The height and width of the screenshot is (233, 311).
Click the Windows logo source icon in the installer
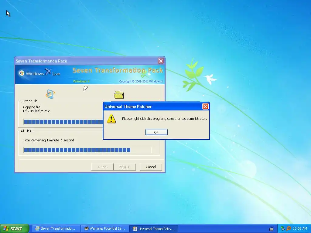50,94
